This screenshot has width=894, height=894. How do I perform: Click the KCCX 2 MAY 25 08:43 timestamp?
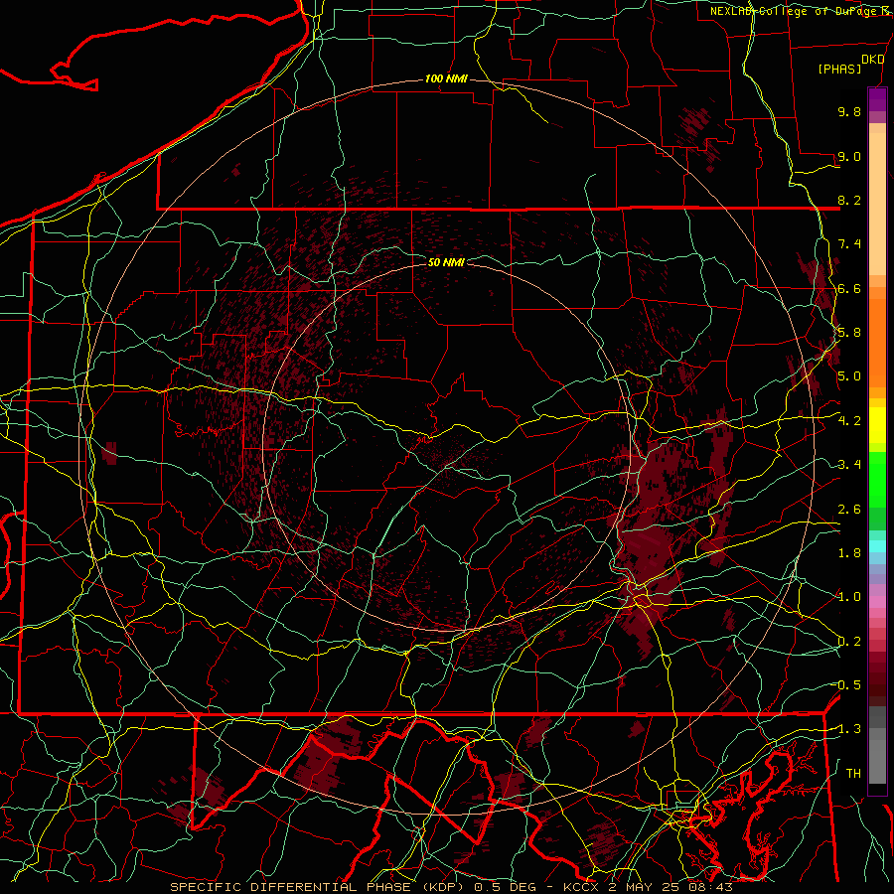point(648,887)
